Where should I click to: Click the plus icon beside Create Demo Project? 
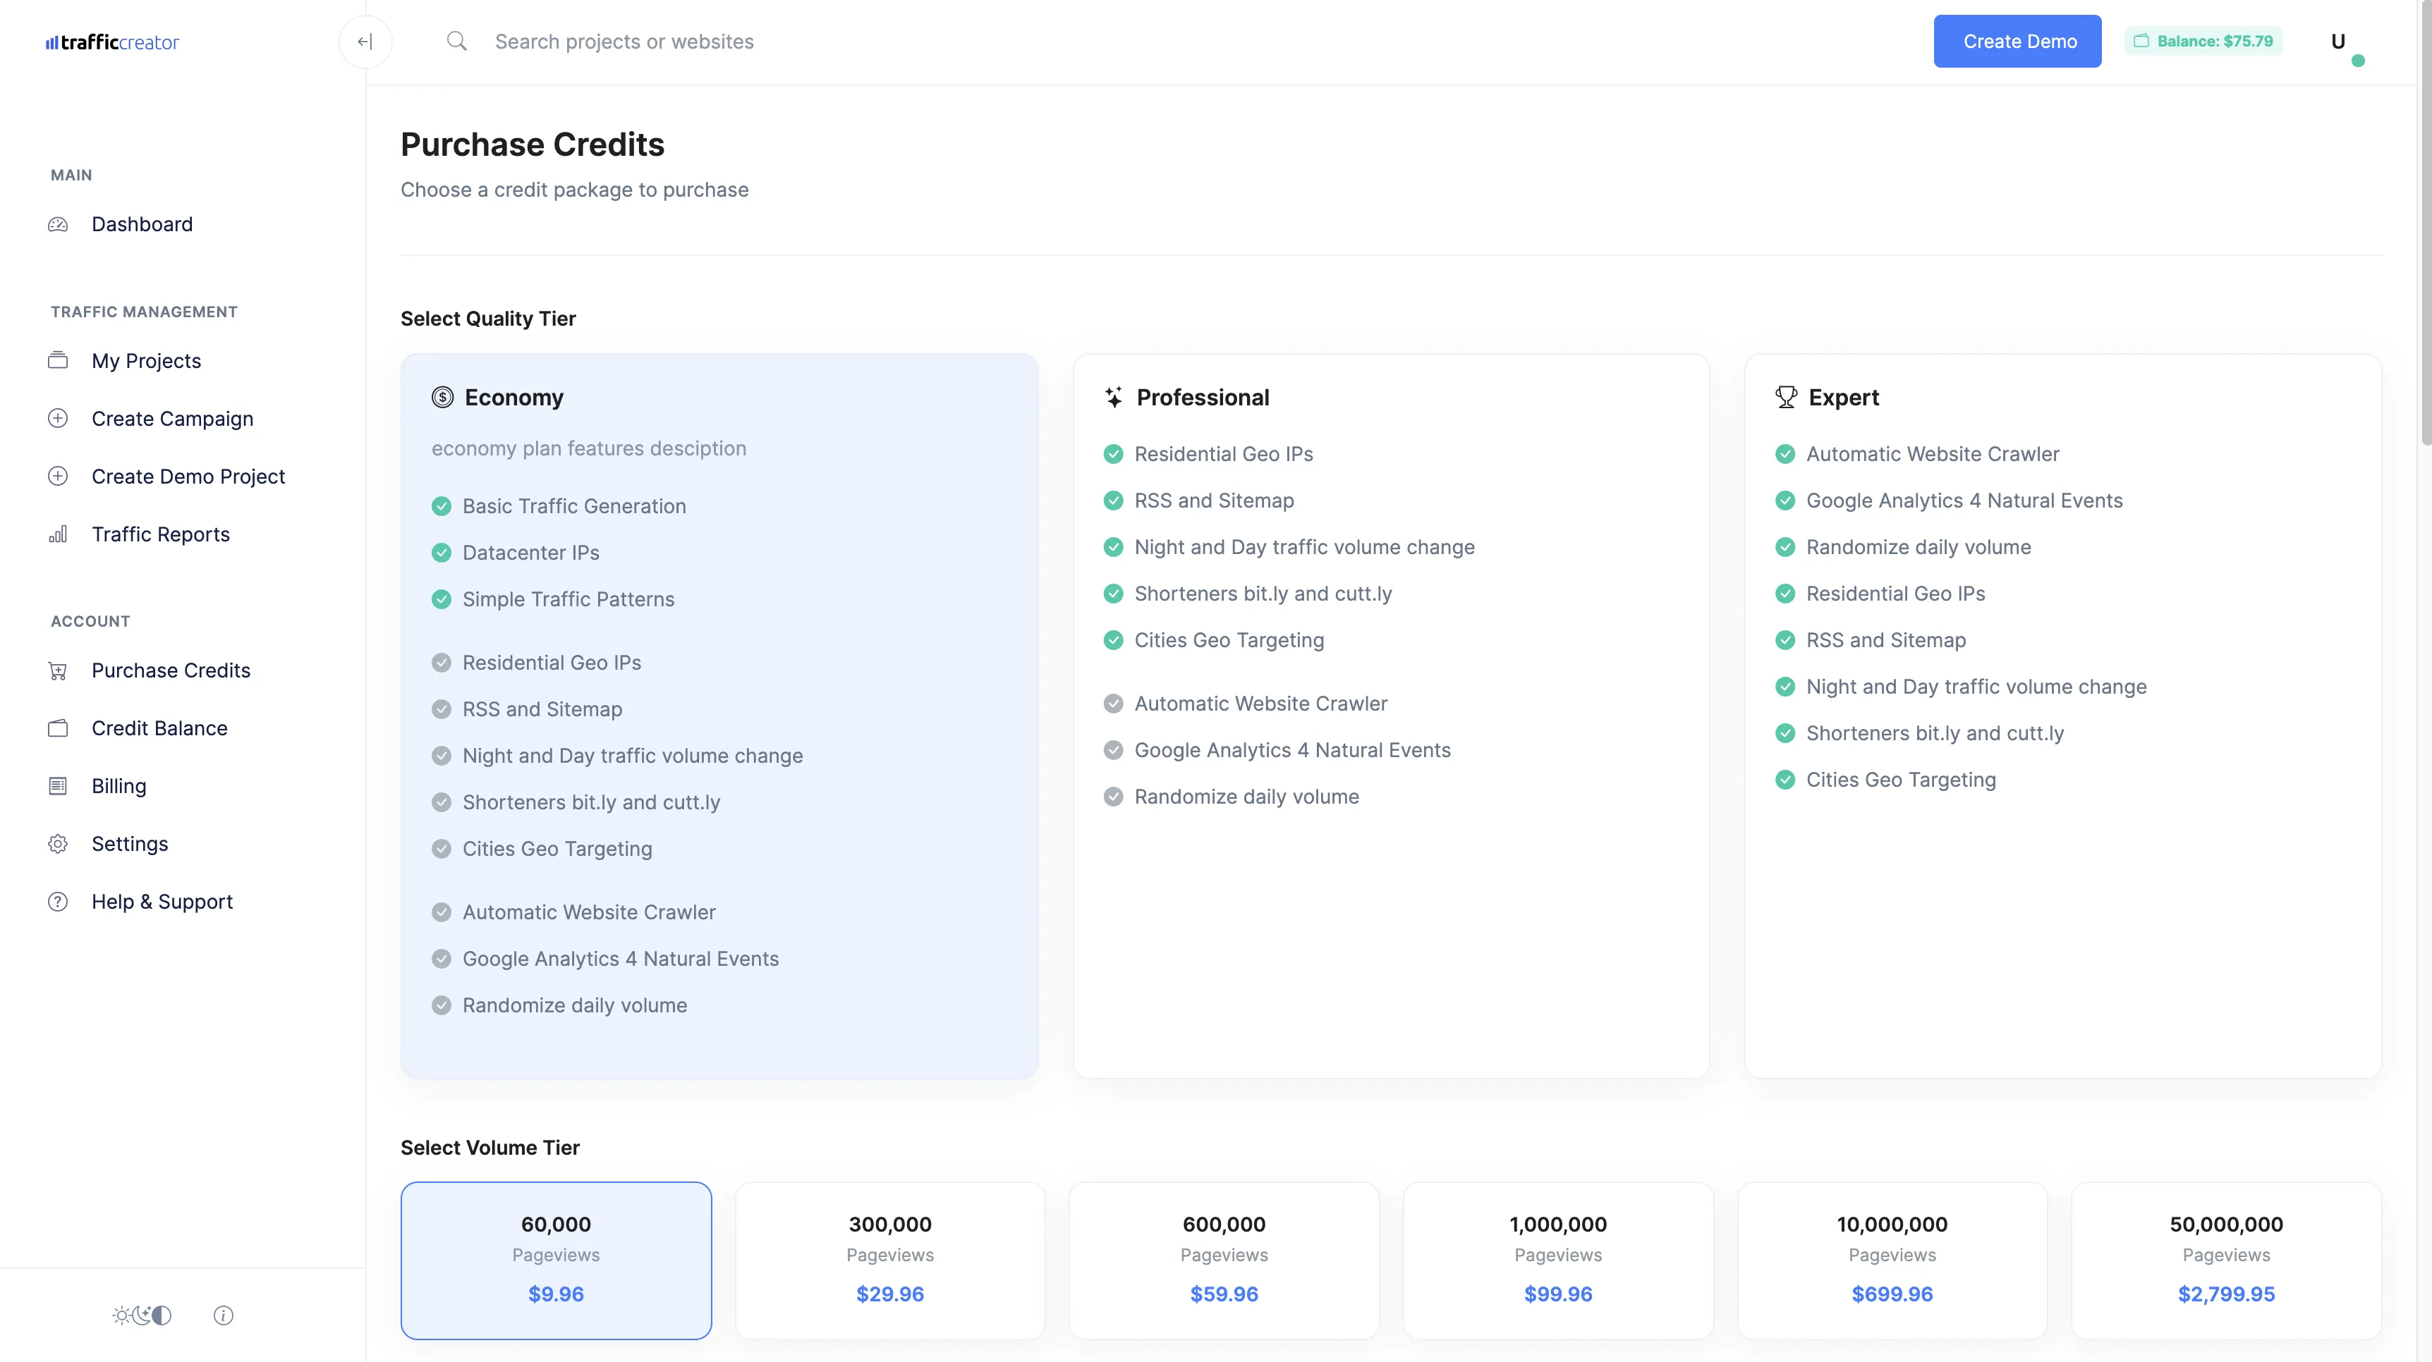[58, 477]
